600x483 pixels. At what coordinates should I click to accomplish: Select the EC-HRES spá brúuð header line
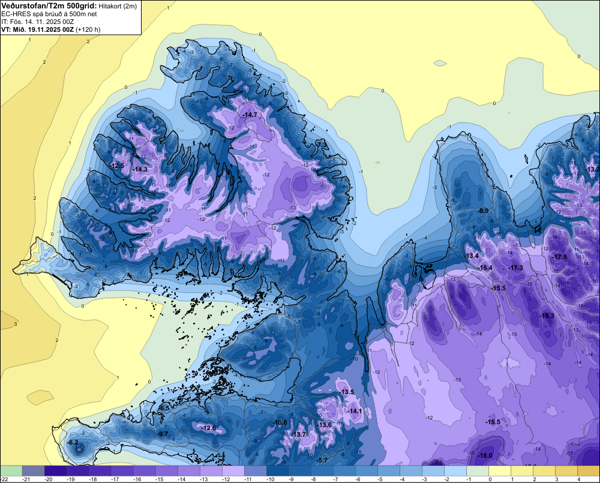tap(49, 14)
